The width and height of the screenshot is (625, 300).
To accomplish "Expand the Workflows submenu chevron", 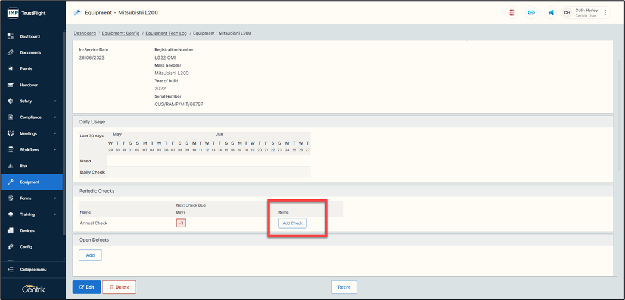I will (55, 150).
